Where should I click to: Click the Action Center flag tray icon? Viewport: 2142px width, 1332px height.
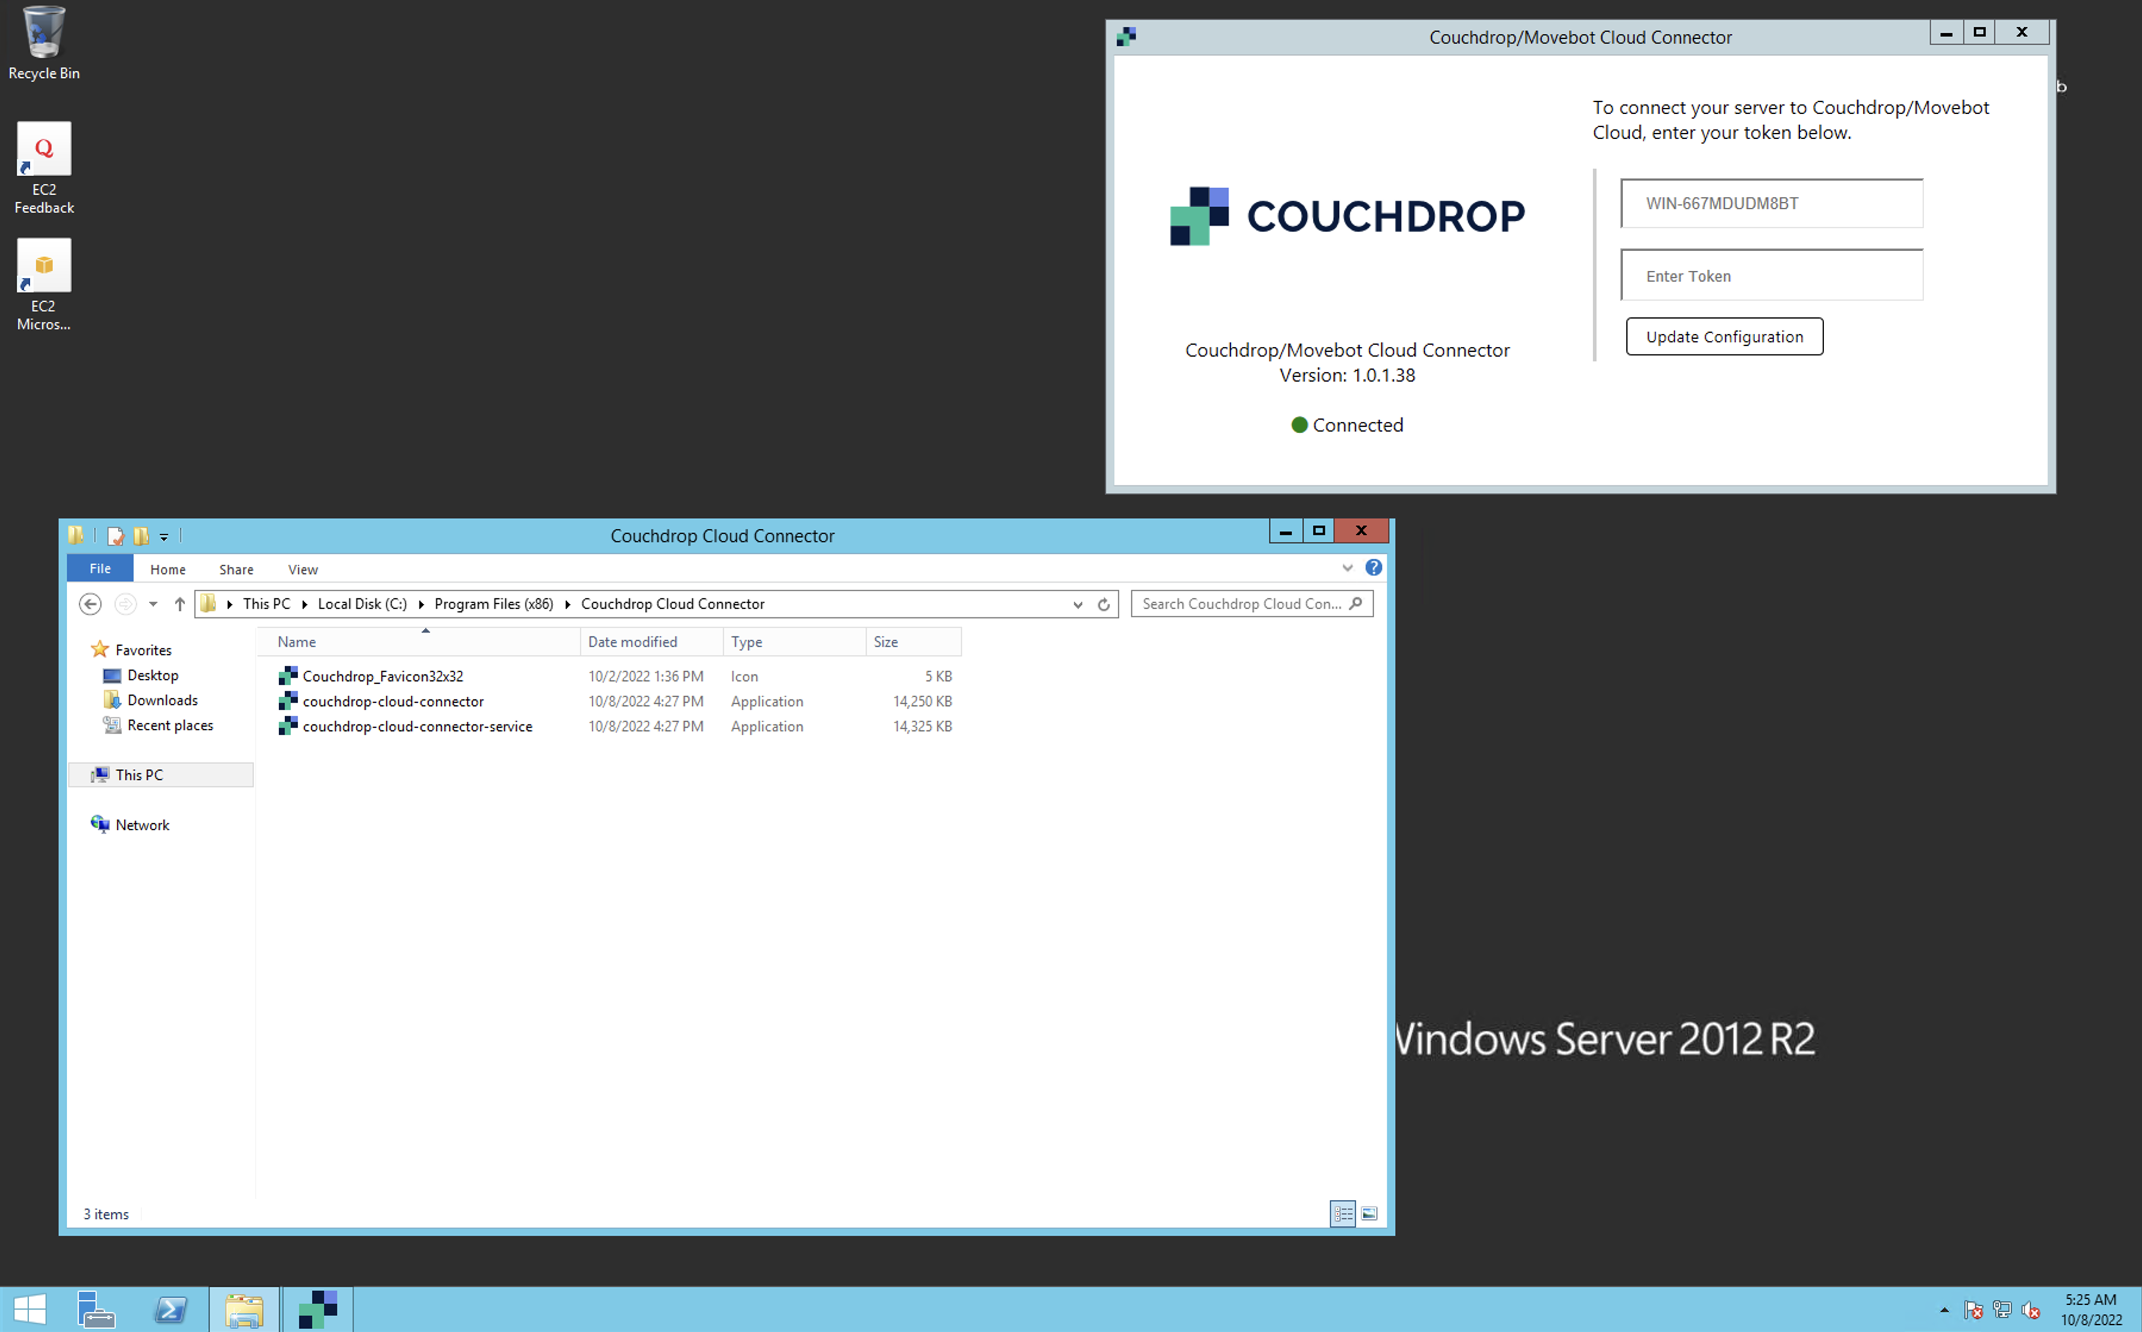coord(1973,1310)
